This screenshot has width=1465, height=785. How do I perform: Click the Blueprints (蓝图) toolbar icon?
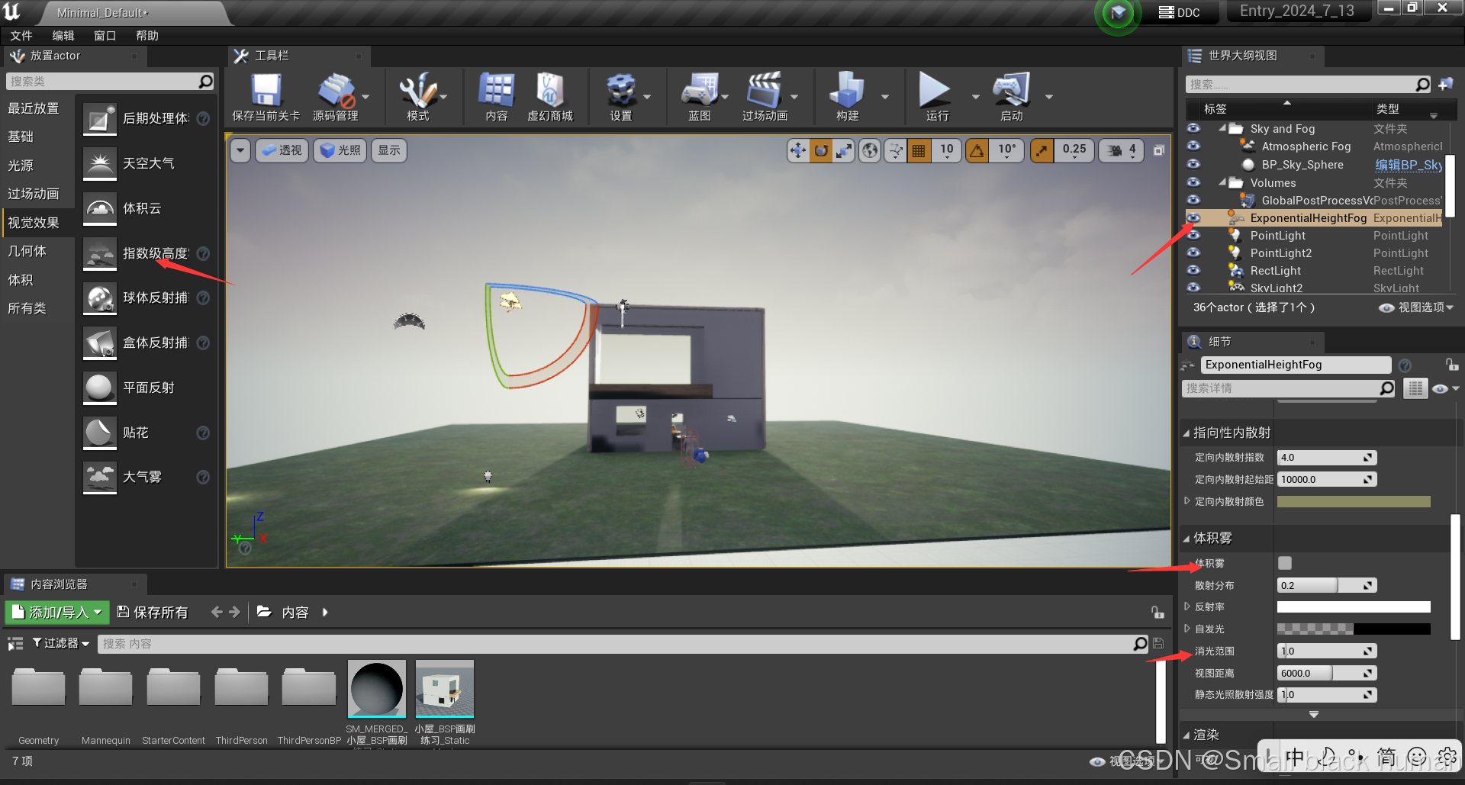pos(699,92)
